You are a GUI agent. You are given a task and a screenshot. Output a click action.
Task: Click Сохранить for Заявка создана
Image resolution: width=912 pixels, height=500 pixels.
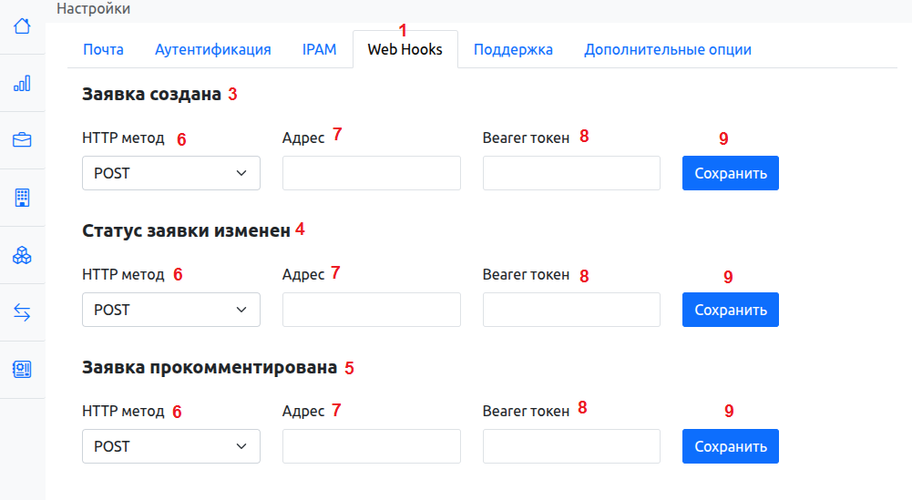tap(730, 173)
